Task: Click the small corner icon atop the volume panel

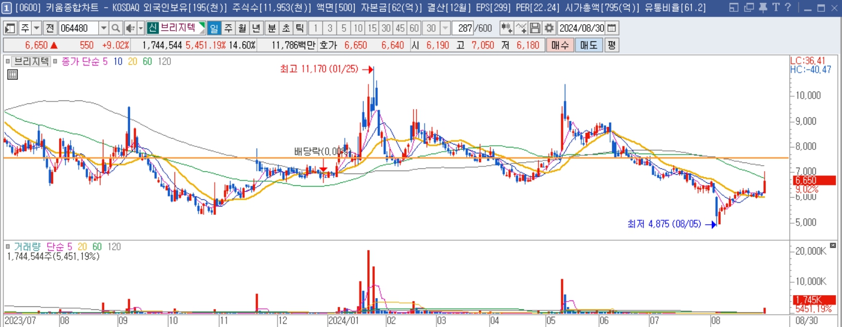Action: tap(833, 245)
